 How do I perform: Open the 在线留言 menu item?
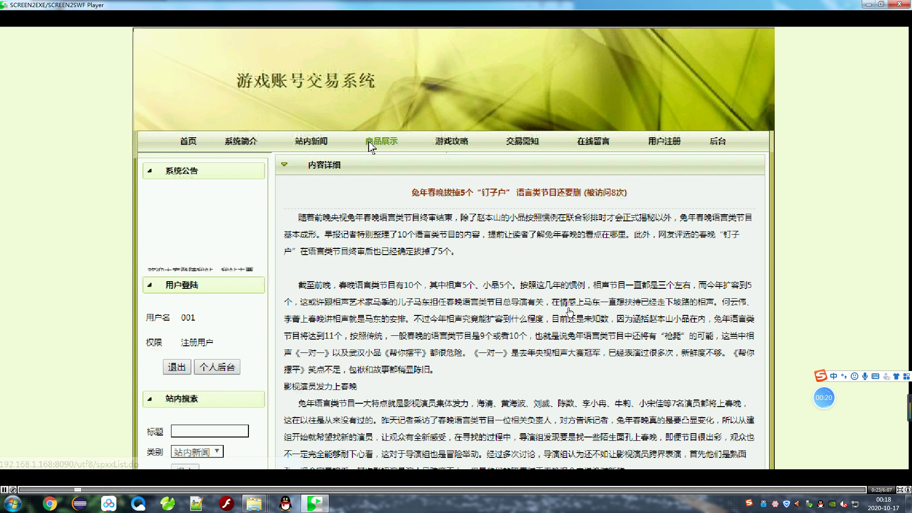coord(593,141)
